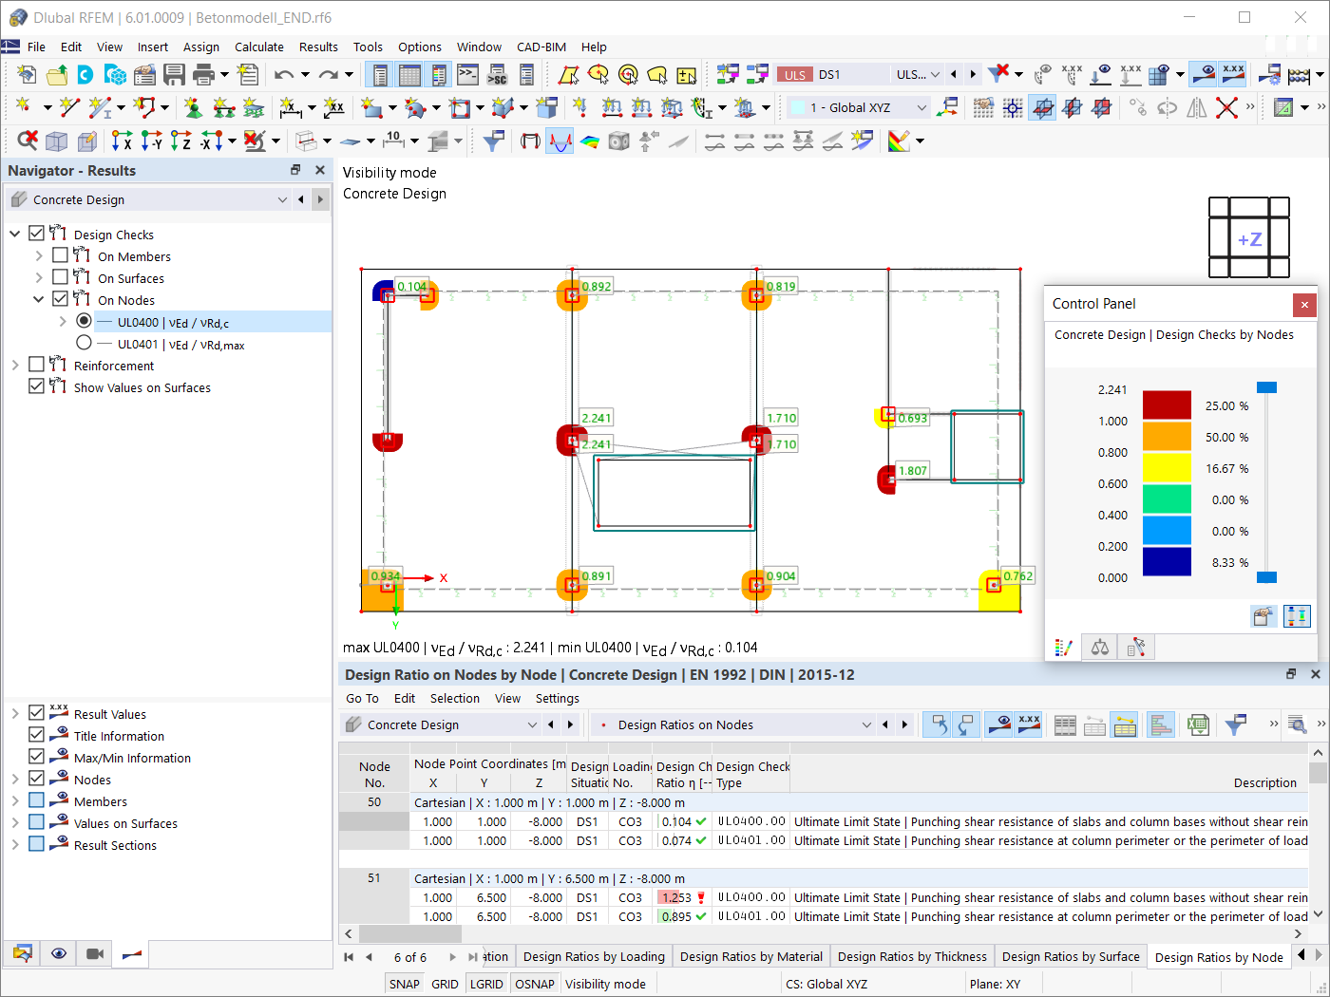Click the Print icon in the toolbar
This screenshot has width=1330, height=997.
[203, 74]
